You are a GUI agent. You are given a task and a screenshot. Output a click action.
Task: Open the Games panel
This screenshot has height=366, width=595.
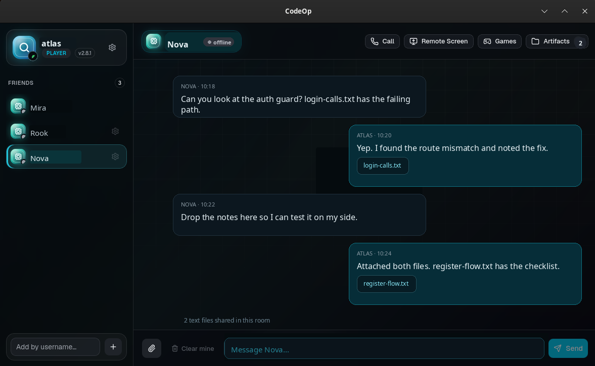(x=499, y=41)
